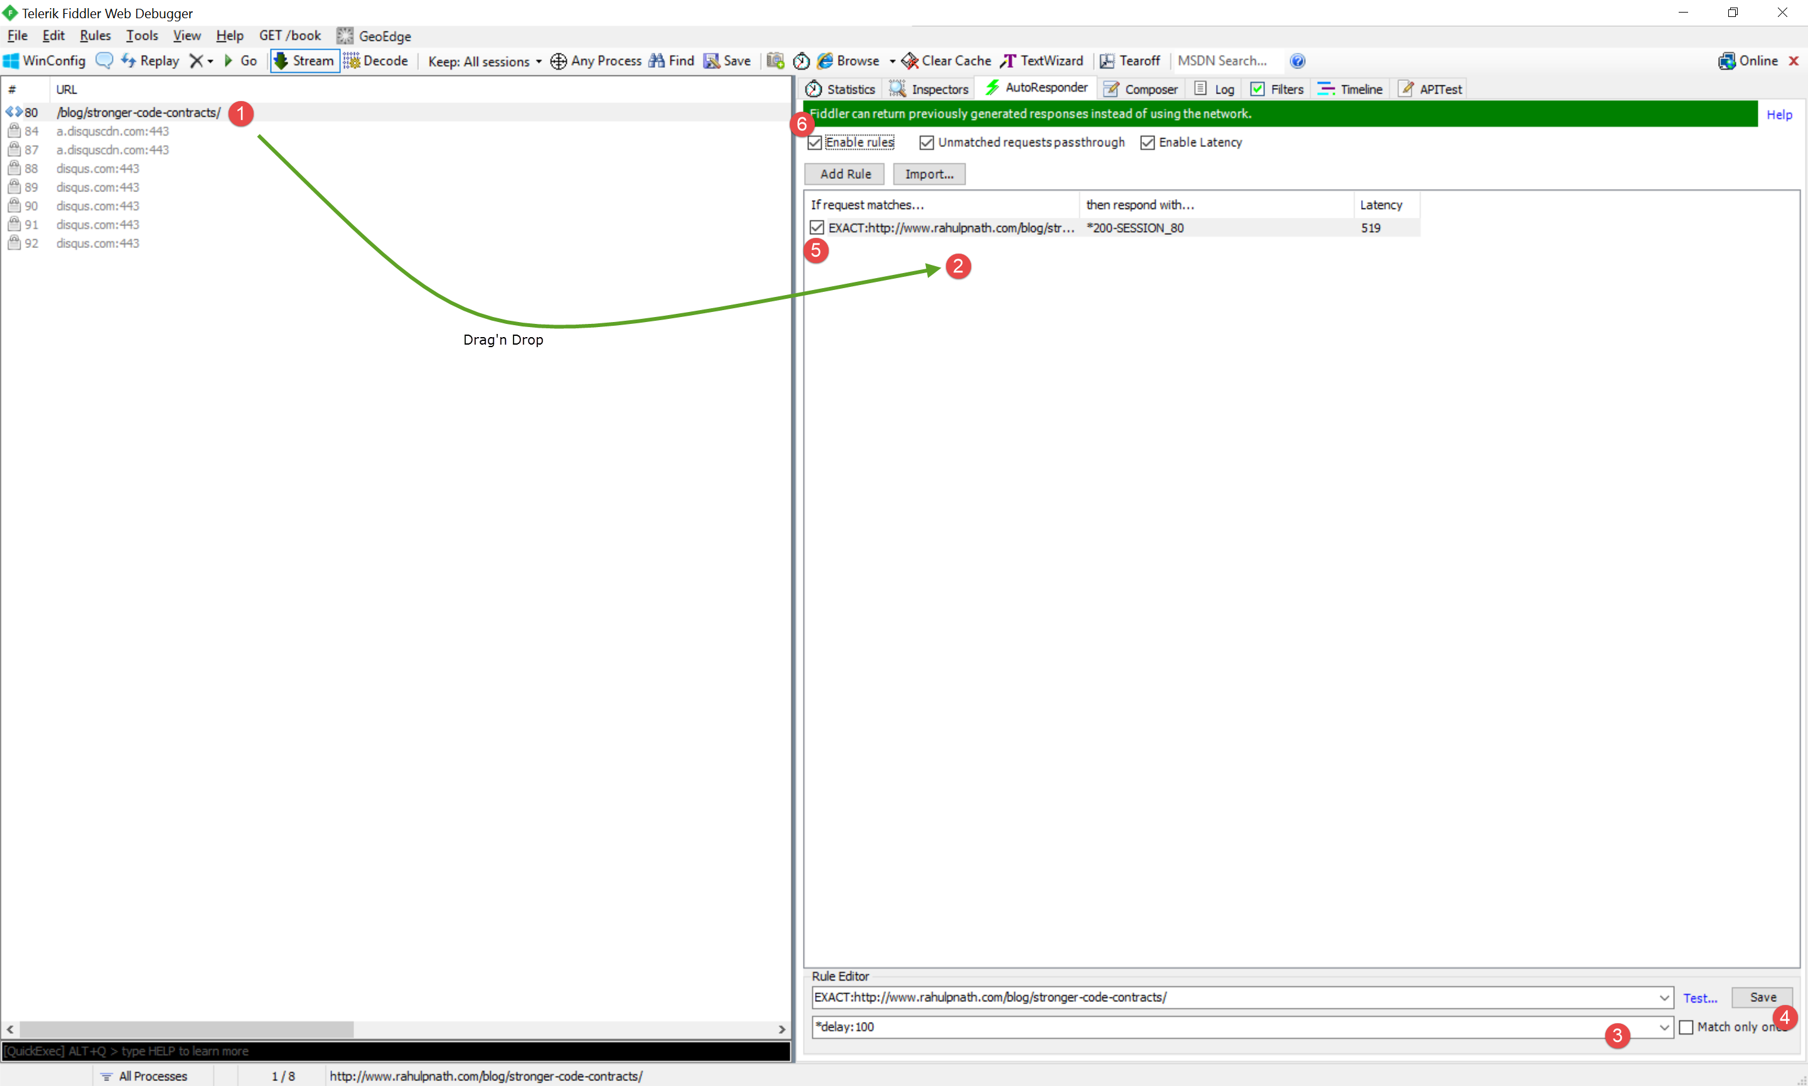Viewport: 1808px width, 1086px height.
Task: Replay the selected session
Action: [x=150, y=61]
